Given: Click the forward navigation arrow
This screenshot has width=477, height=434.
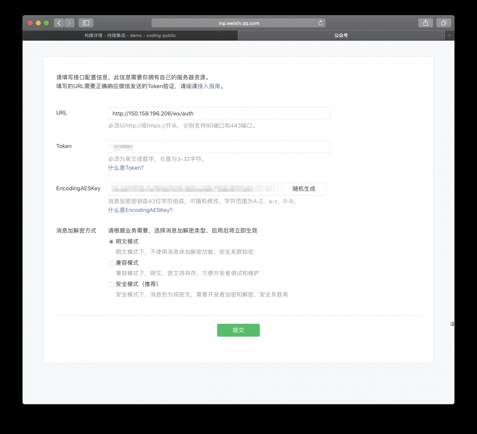Looking at the screenshot, I should [70, 22].
